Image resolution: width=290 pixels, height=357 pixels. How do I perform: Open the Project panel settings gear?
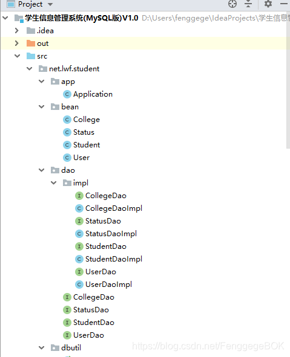(x=268, y=4)
